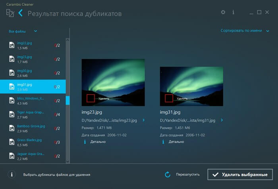
Task: Click the file icon beside Grass Blades.jpg
Action: click(12, 142)
